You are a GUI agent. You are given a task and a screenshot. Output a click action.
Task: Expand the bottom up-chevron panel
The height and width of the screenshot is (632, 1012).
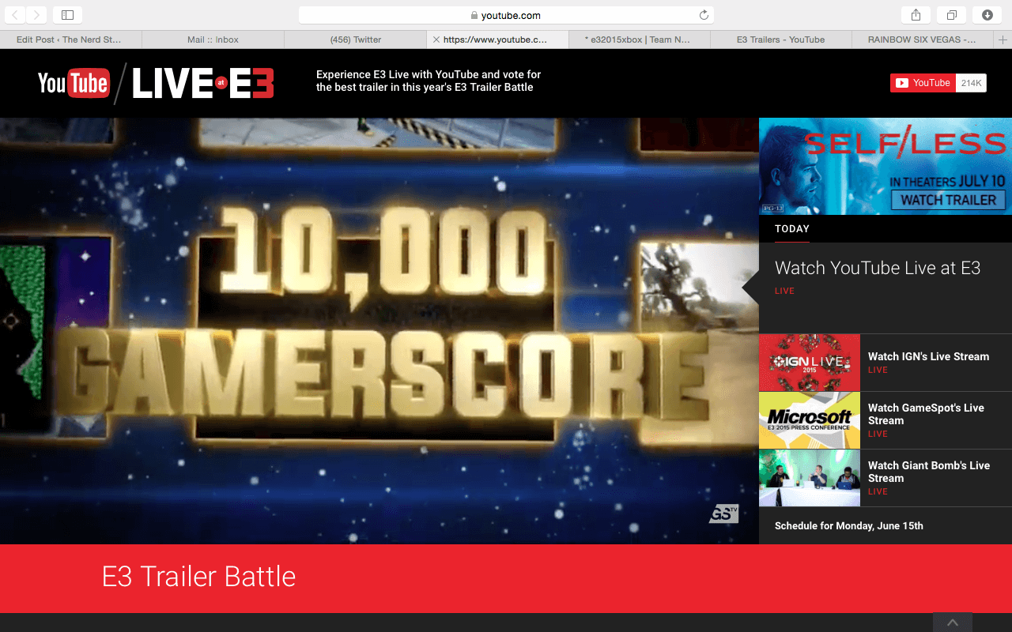[x=953, y=623]
